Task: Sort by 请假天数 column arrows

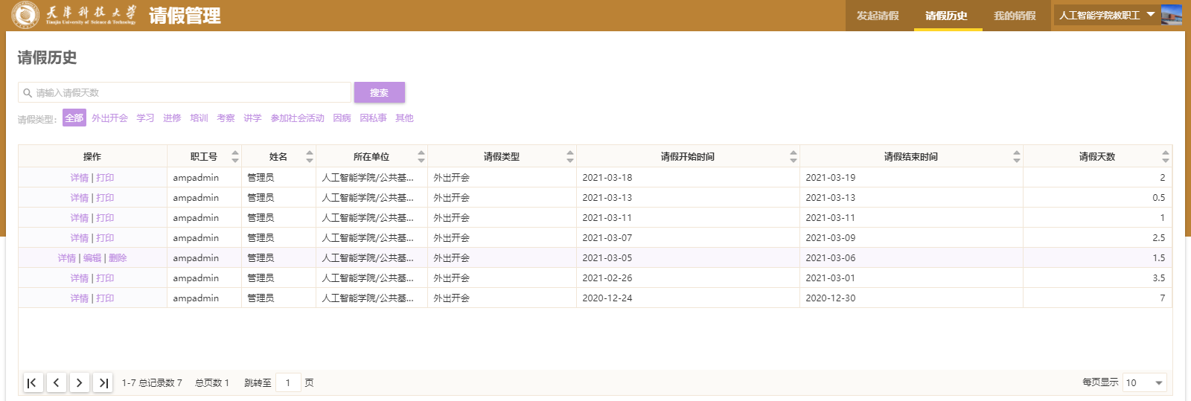Action: [x=1165, y=156]
